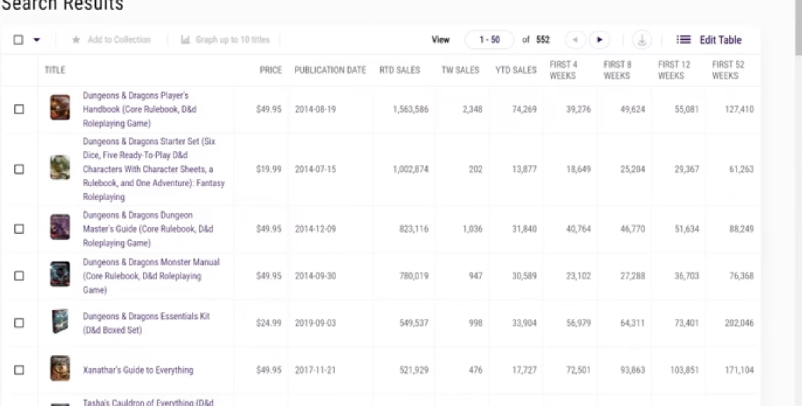Check the Dungeon Master's Guide row checkbox
The width and height of the screenshot is (802, 406).
point(19,229)
